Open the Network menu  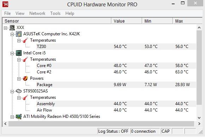pos(37,13)
